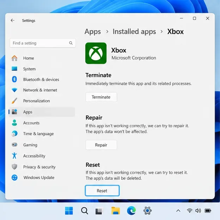Open Accounts settings

coord(42,123)
